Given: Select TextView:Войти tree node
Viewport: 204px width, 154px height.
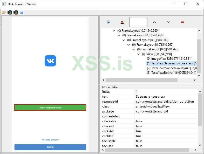Looking at the screenshot, I should point(172,73).
